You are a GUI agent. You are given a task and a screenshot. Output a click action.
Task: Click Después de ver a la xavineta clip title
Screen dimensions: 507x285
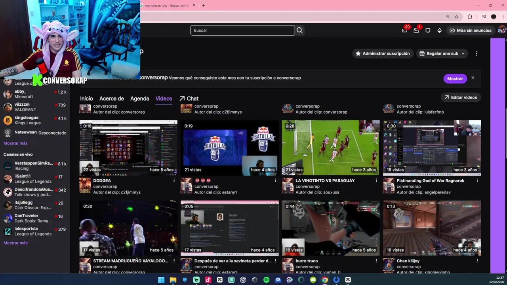233,261
